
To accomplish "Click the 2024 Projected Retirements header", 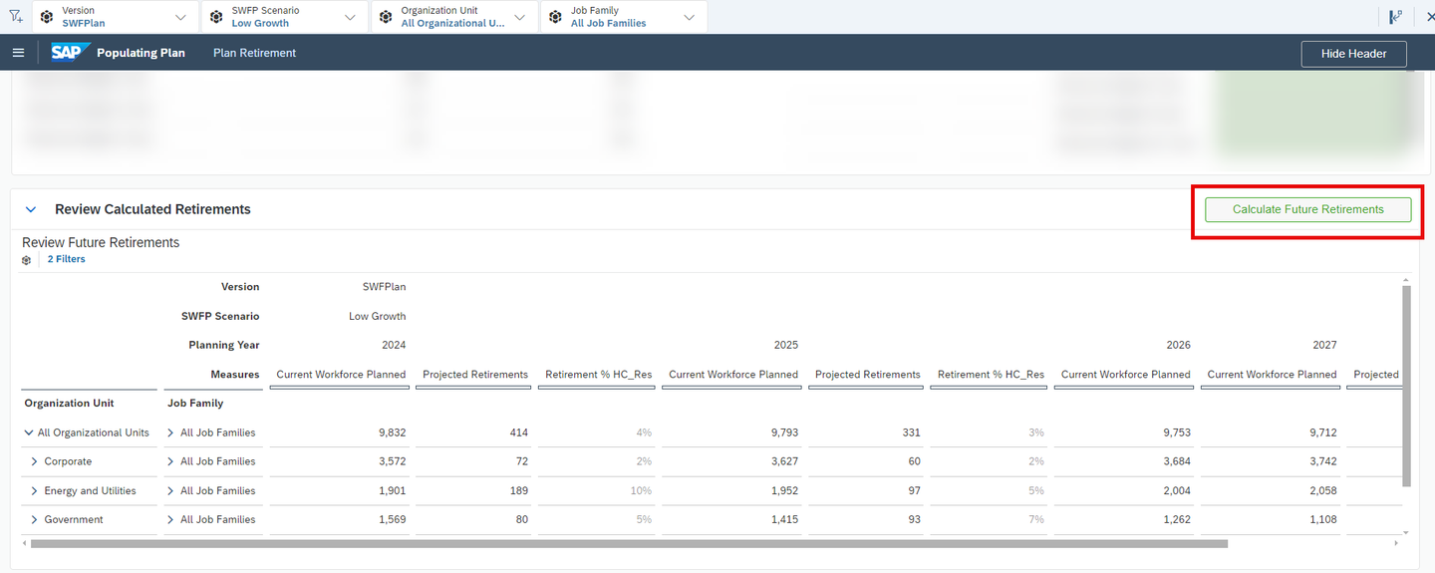I will coord(475,375).
